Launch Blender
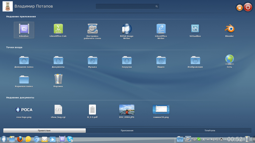This screenshot has width=255, height=143. (x=229, y=30)
